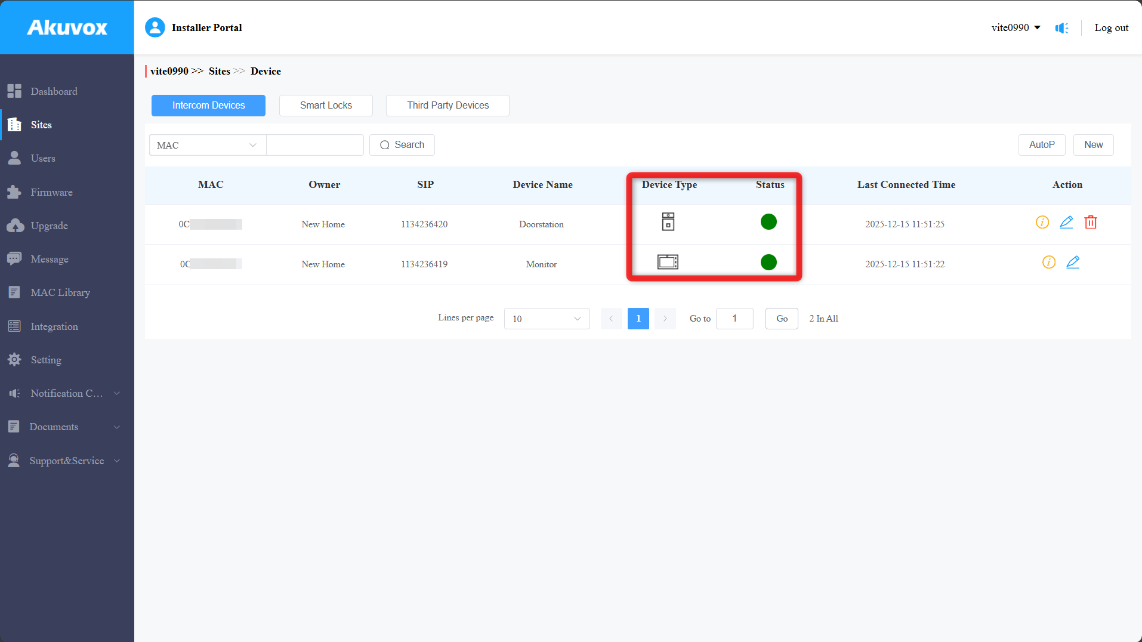Click the Go pagination button
The image size is (1142, 642).
[782, 319]
